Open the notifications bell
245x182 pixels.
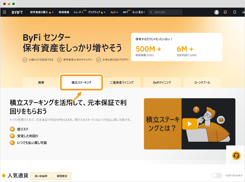coord(225,12)
